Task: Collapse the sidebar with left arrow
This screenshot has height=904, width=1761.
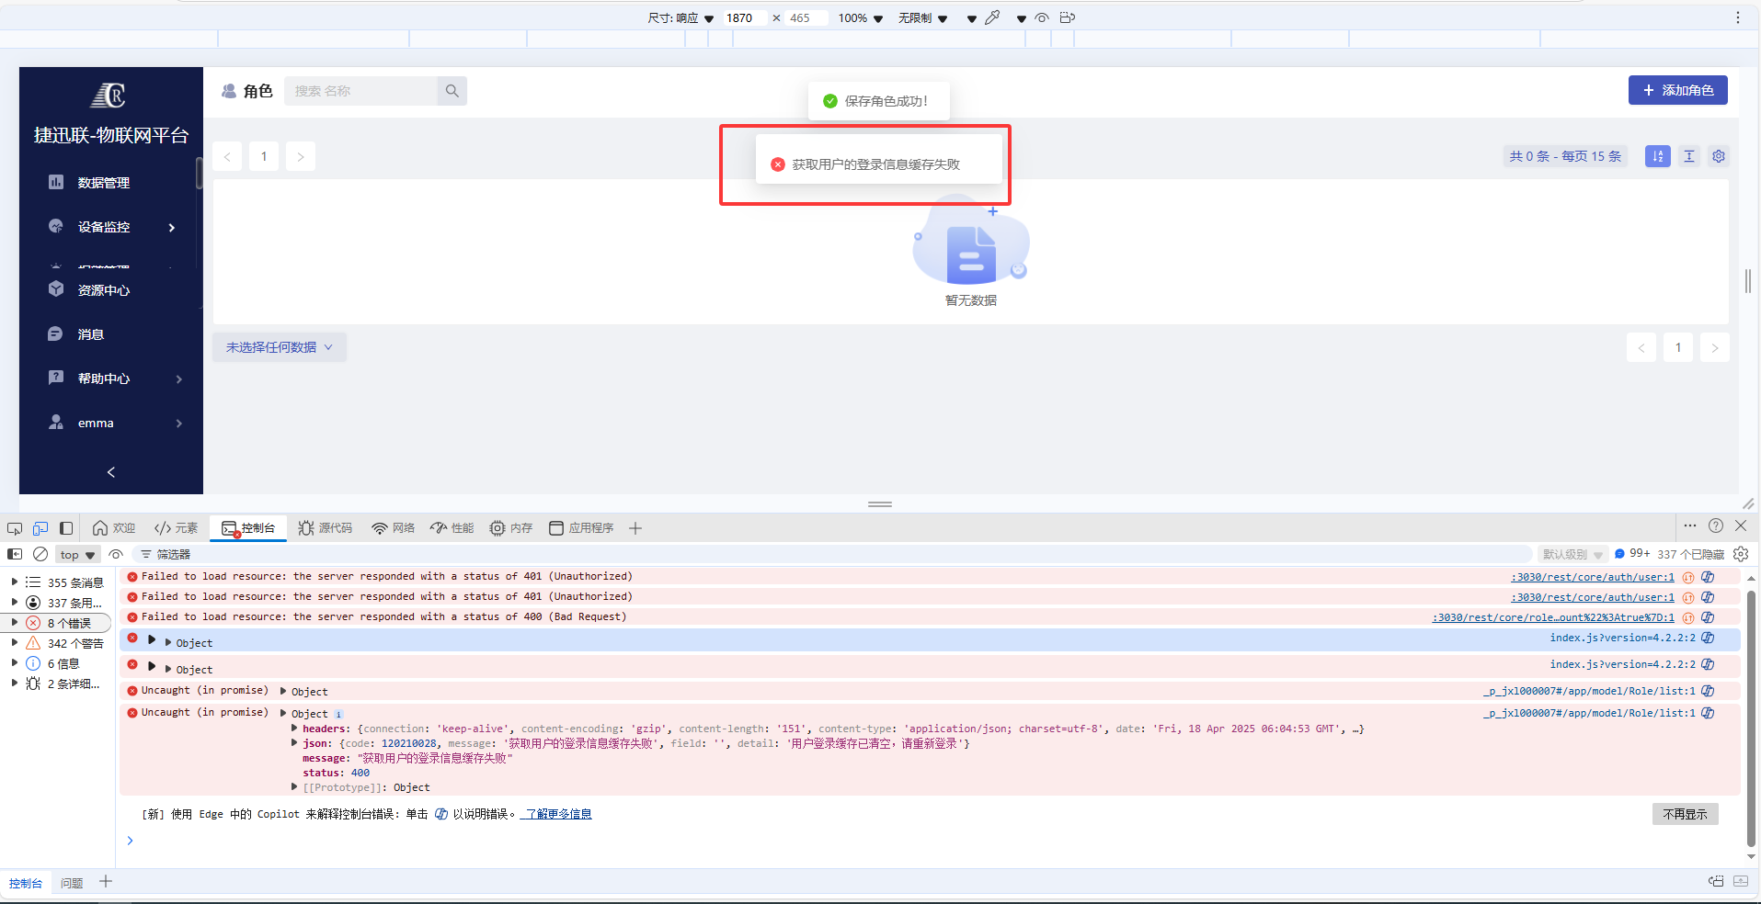Action: coord(111,472)
